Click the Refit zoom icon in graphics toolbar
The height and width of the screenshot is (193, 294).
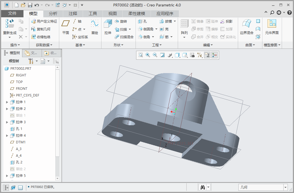coord(141,55)
